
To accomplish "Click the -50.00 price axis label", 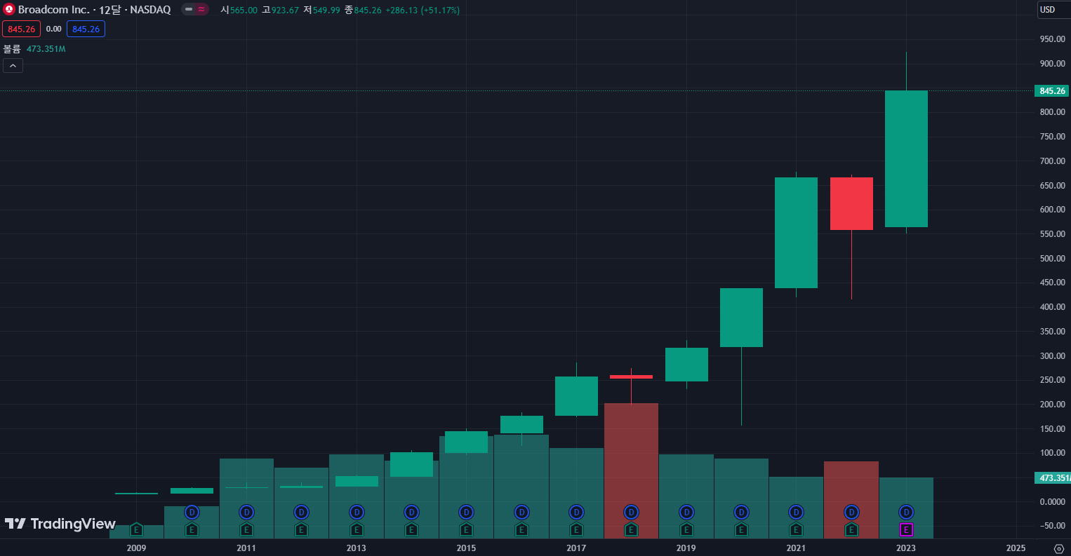I will coord(1053,526).
